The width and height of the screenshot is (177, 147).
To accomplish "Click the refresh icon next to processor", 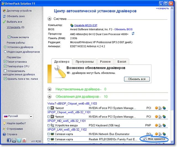I will click(133, 34).
